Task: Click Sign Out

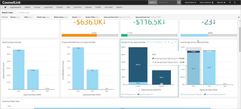Action: (221, 3)
